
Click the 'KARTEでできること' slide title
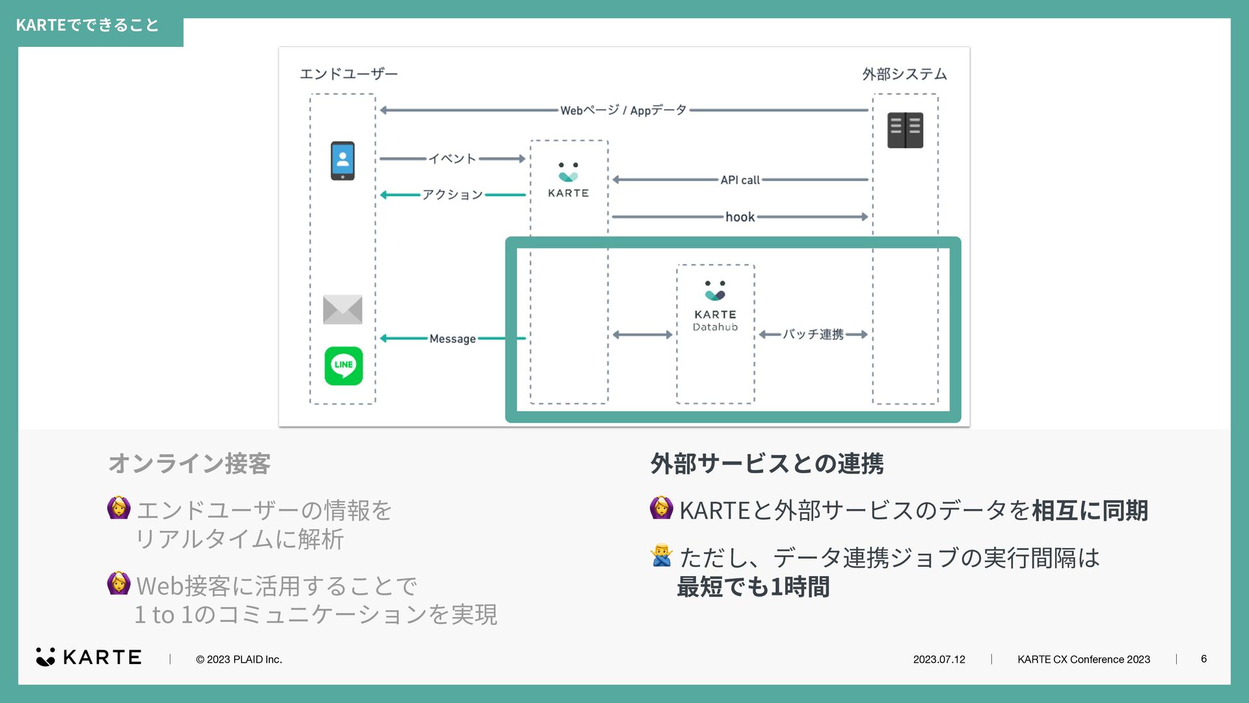(x=88, y=25)
